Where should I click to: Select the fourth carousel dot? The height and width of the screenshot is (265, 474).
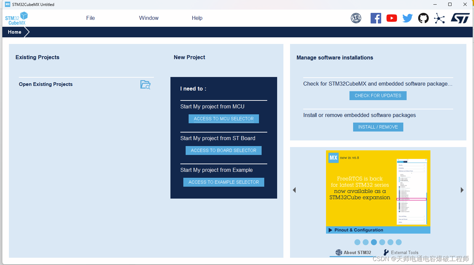tap(382, 242)
